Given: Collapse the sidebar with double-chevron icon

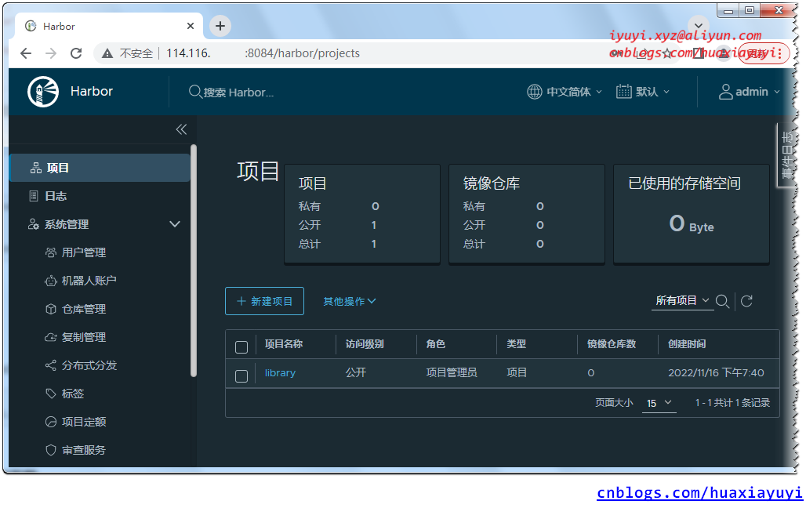Looking at the screenshot, I should (181, 129).
